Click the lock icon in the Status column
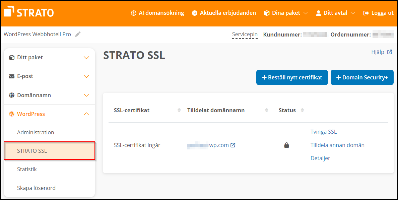 point(287,145)
